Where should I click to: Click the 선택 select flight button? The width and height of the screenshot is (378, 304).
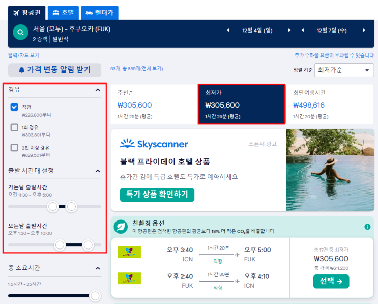tap(331, 281)
